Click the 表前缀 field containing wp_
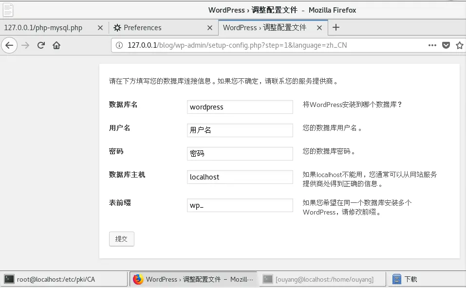466x288 pixels. click(240, 205)
